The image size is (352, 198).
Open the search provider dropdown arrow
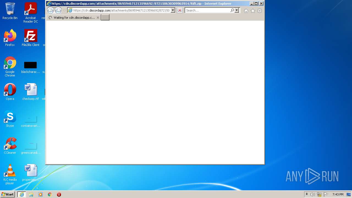pyautogui.click(x=237, y=10)
